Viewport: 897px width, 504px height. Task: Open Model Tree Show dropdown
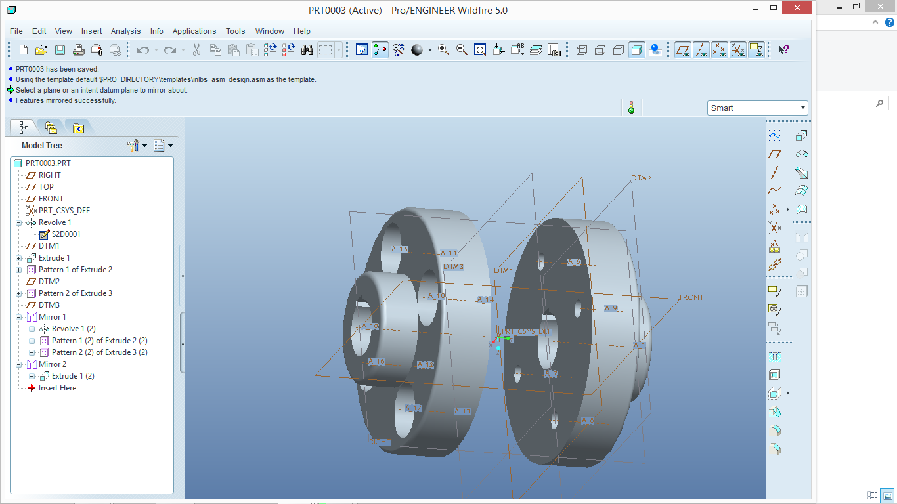click(x=163, y=146)
